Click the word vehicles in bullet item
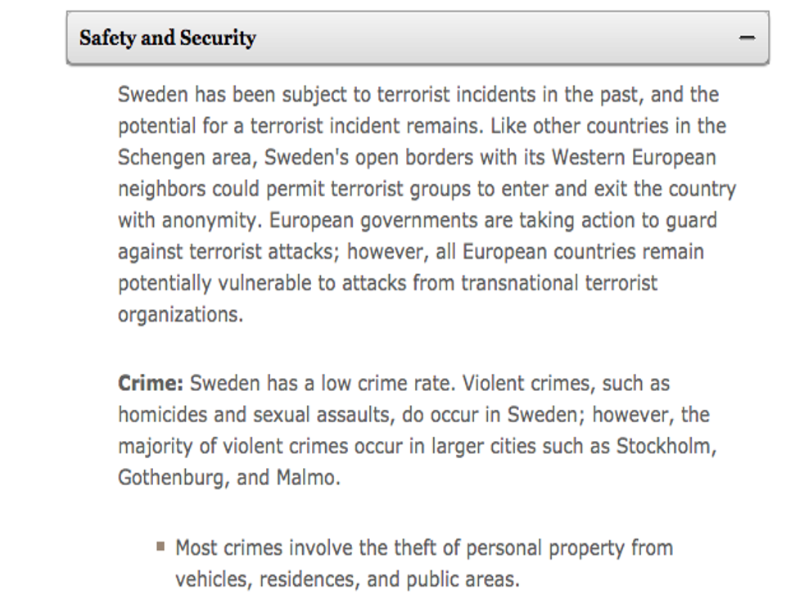 (x=214, y=579)
